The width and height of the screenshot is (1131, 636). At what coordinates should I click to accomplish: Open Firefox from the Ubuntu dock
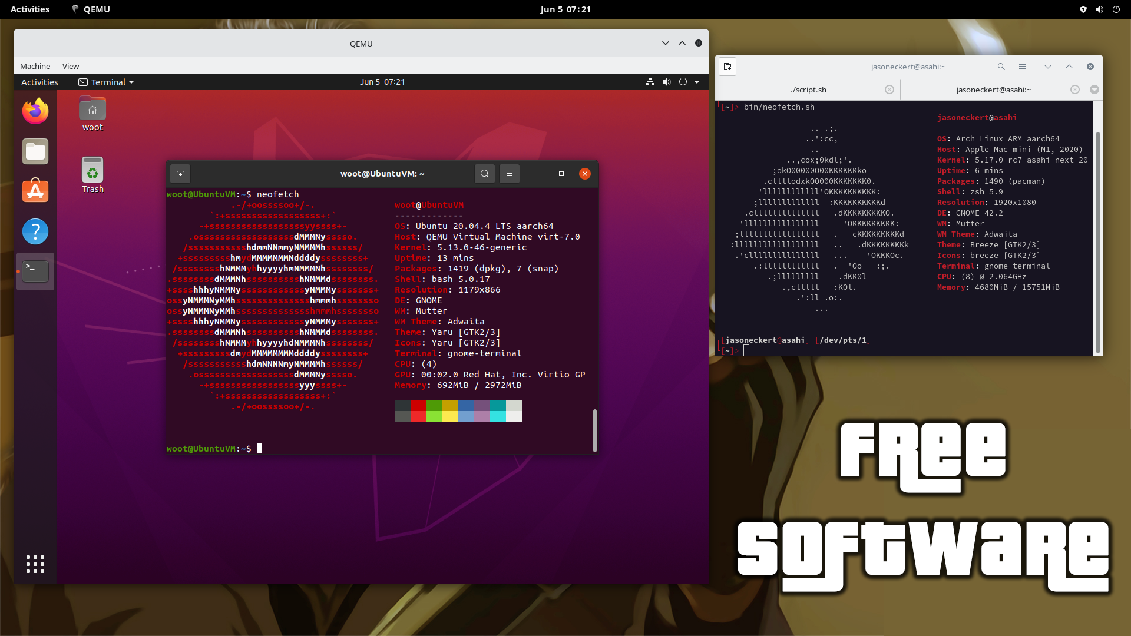pyautogui.click(x=35, y=111)
